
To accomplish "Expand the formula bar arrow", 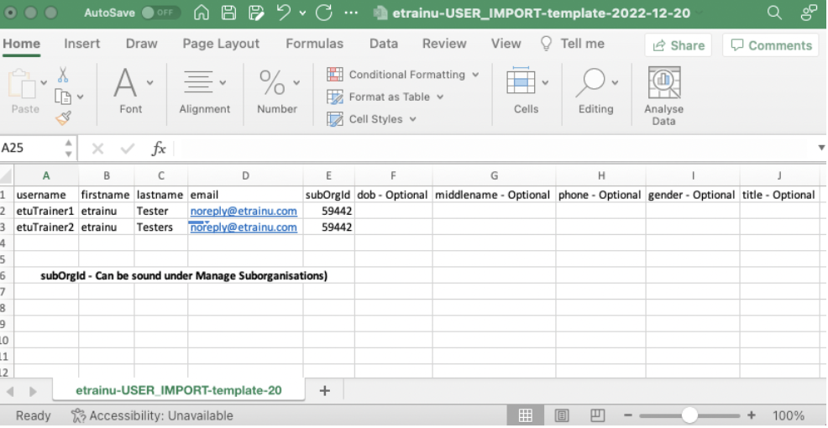I will pos(821,148).
